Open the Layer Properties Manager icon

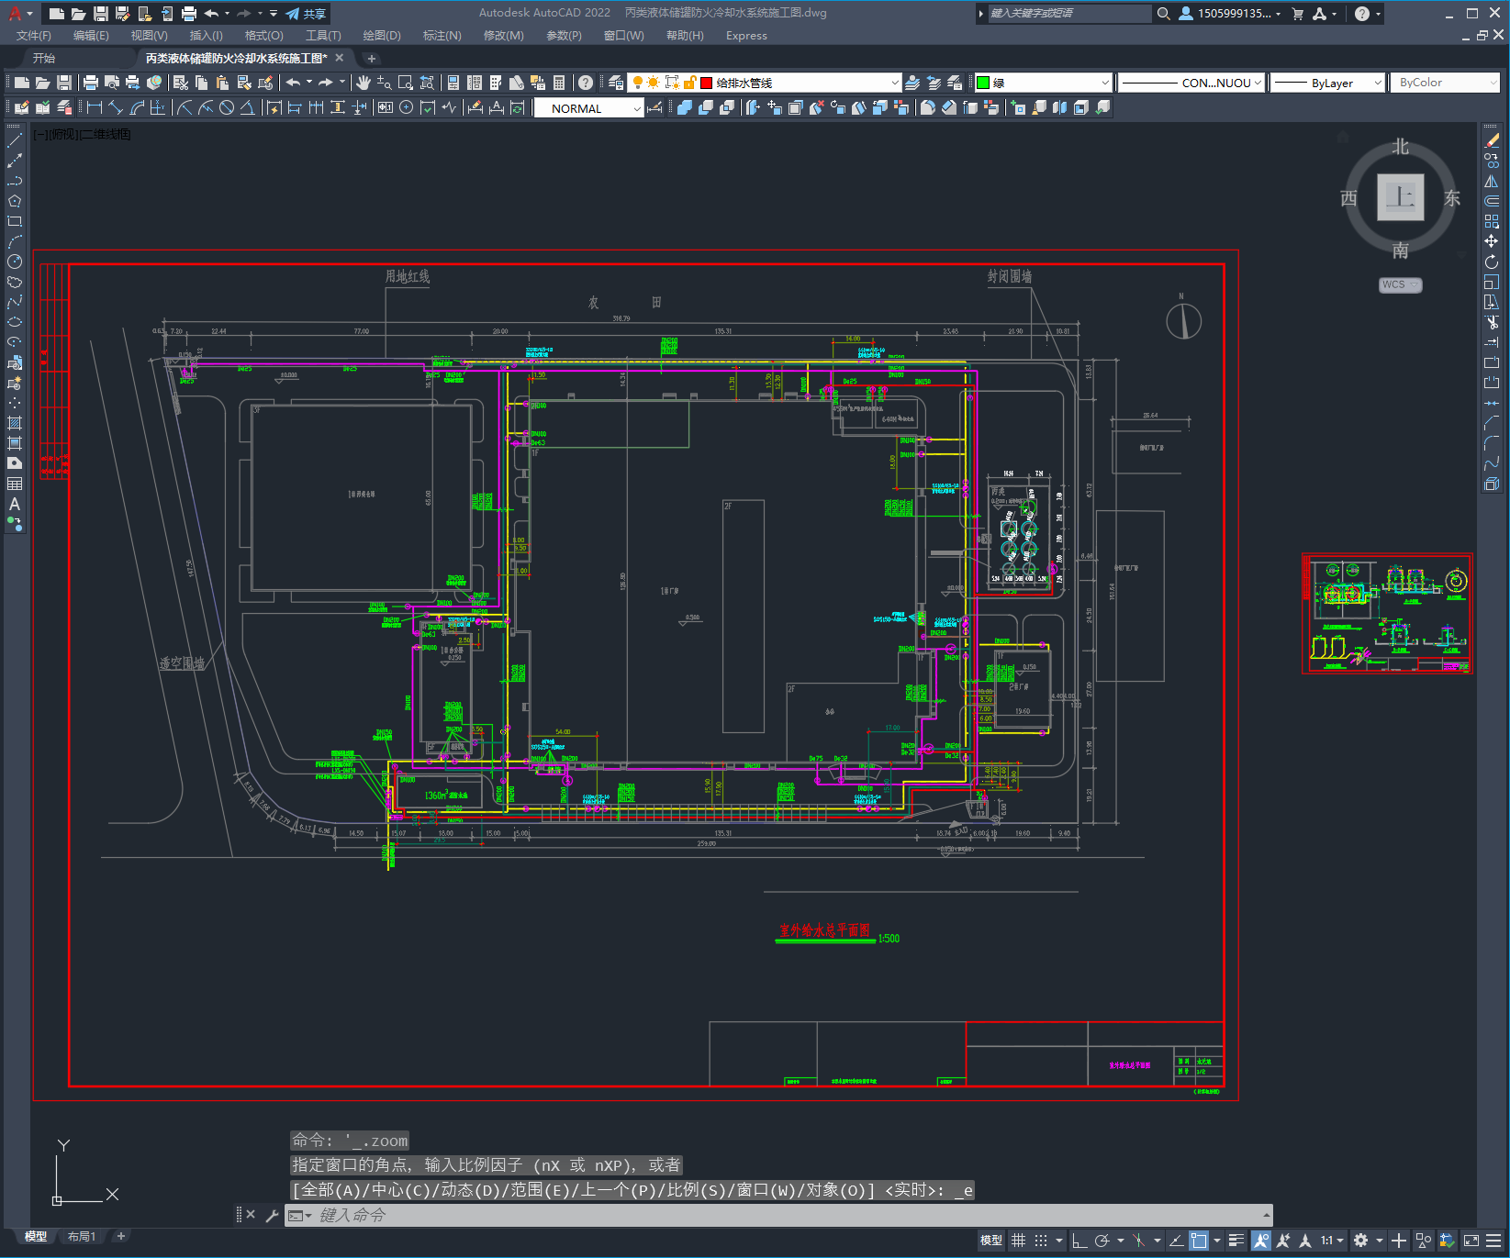[616, 83]
